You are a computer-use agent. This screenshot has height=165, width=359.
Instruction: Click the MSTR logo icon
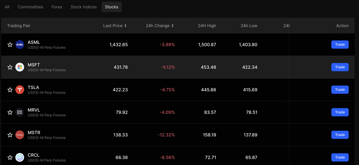click(20, 135)
